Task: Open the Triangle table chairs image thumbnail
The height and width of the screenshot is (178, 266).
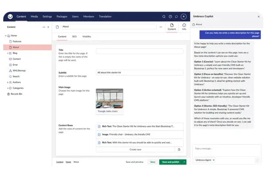Action: point(110,99)
